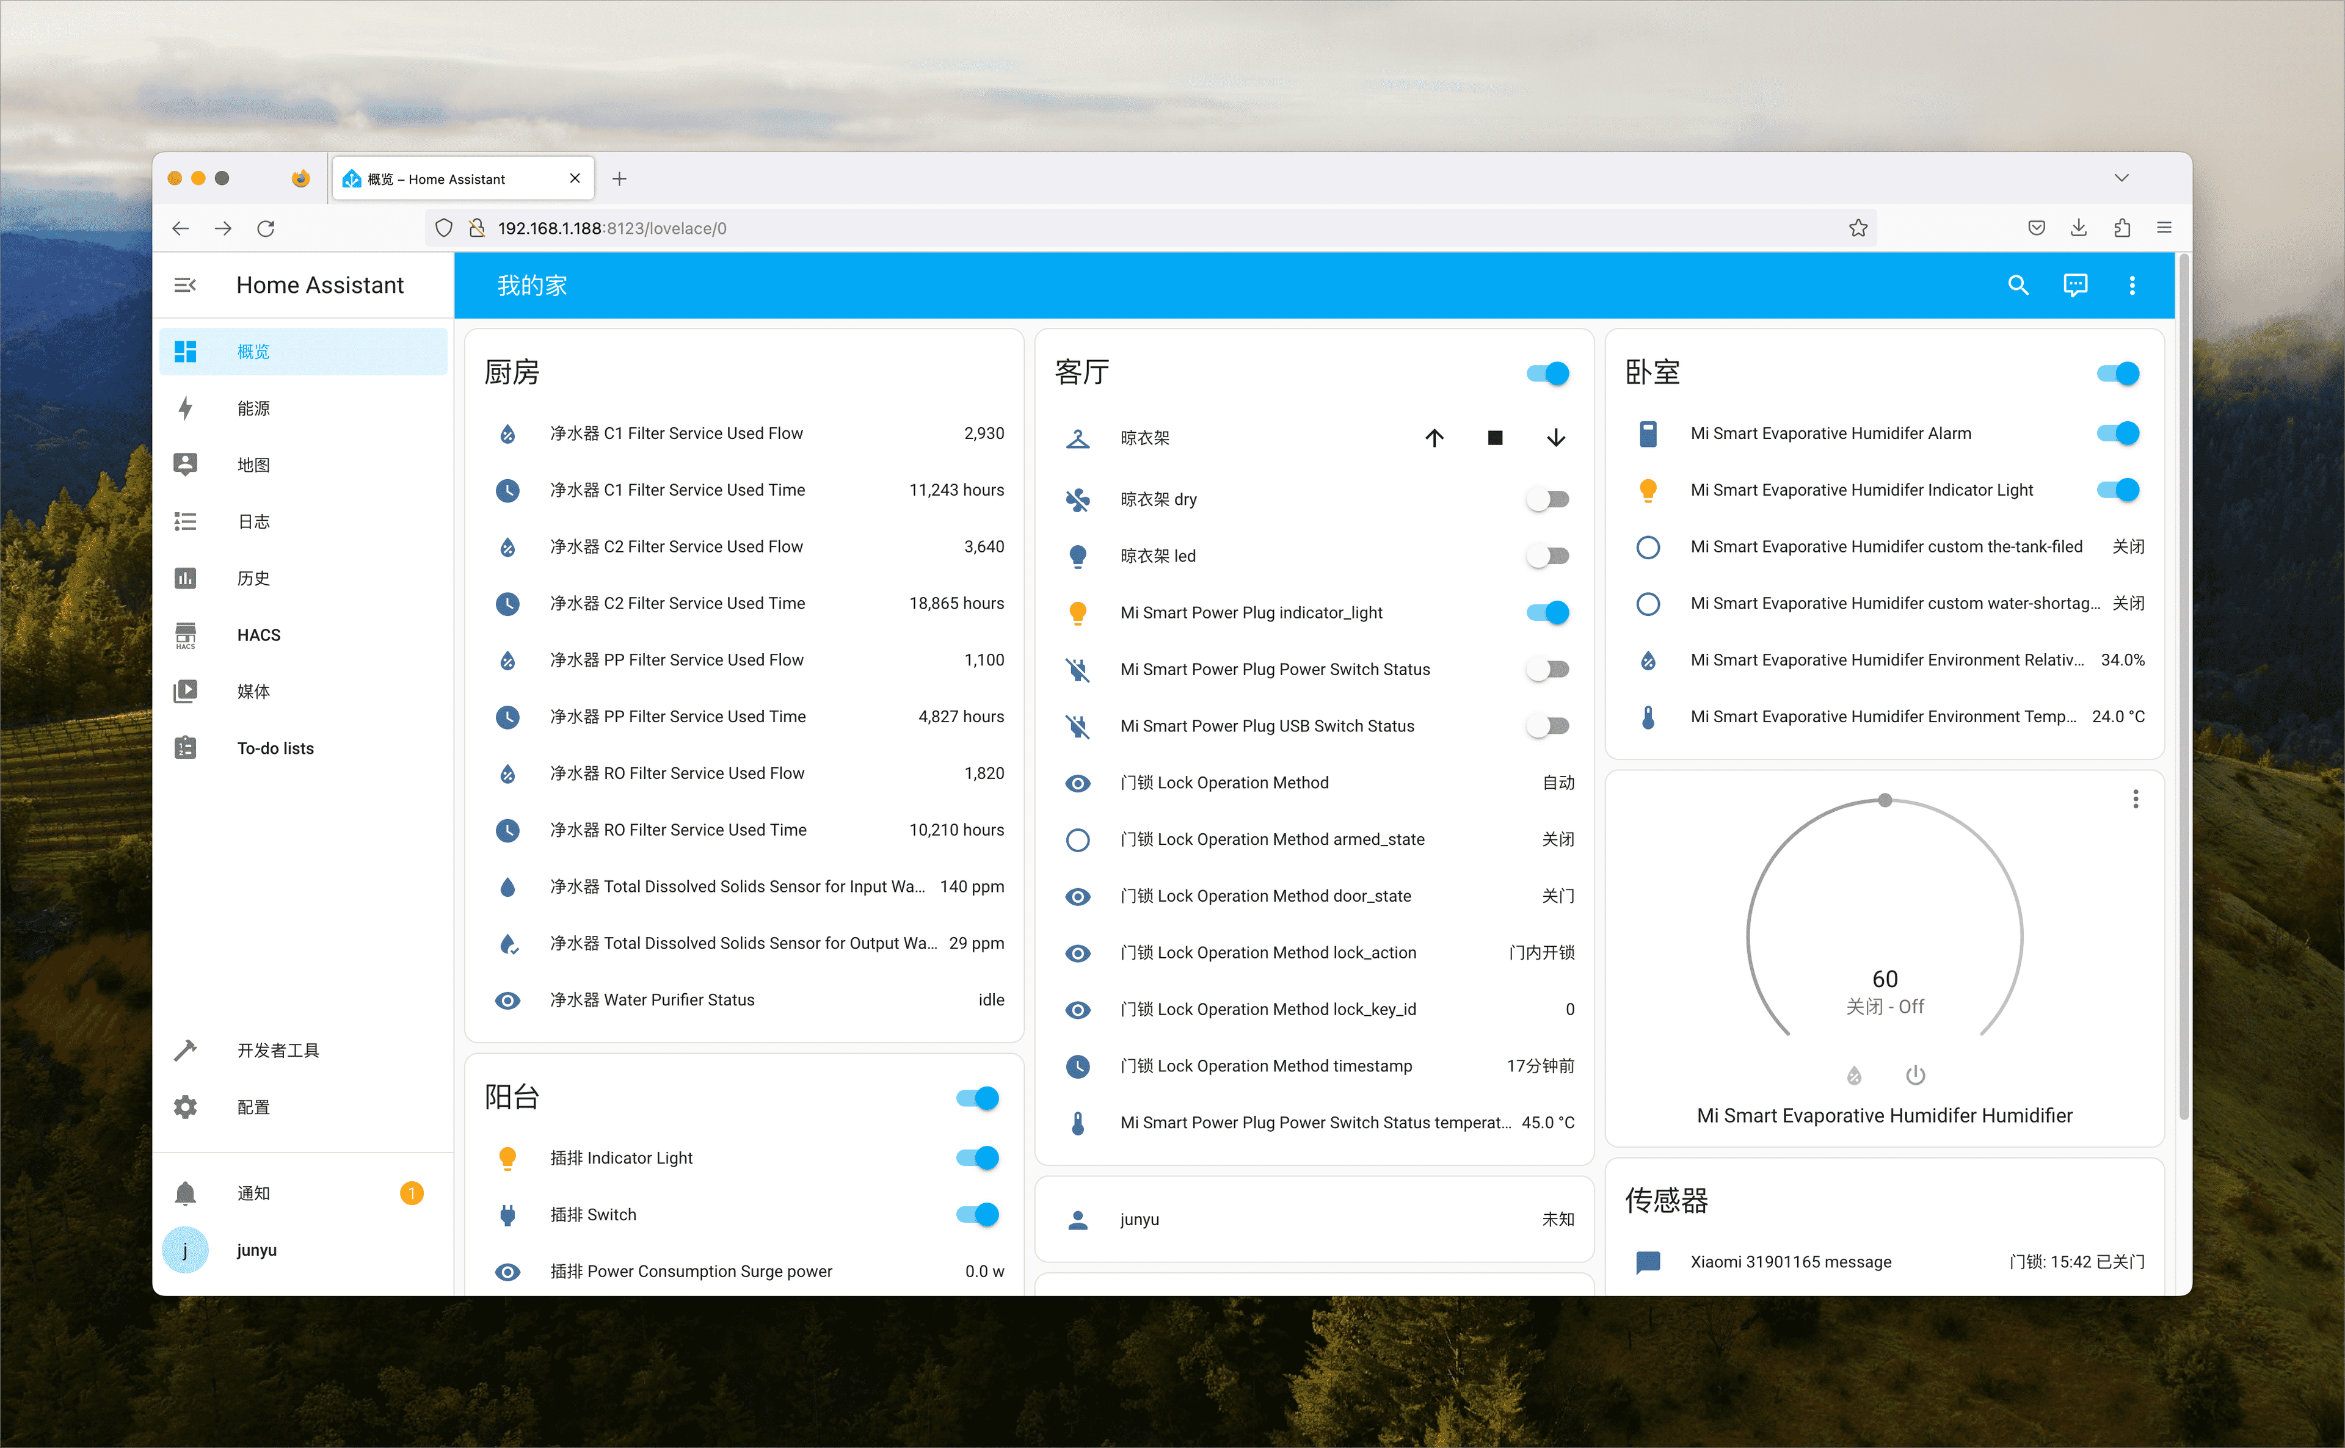Open humidifier card three-dot menu
Image resolution: width=2345 pixels, height=1448 pixels.
[x=2135, y=800]
